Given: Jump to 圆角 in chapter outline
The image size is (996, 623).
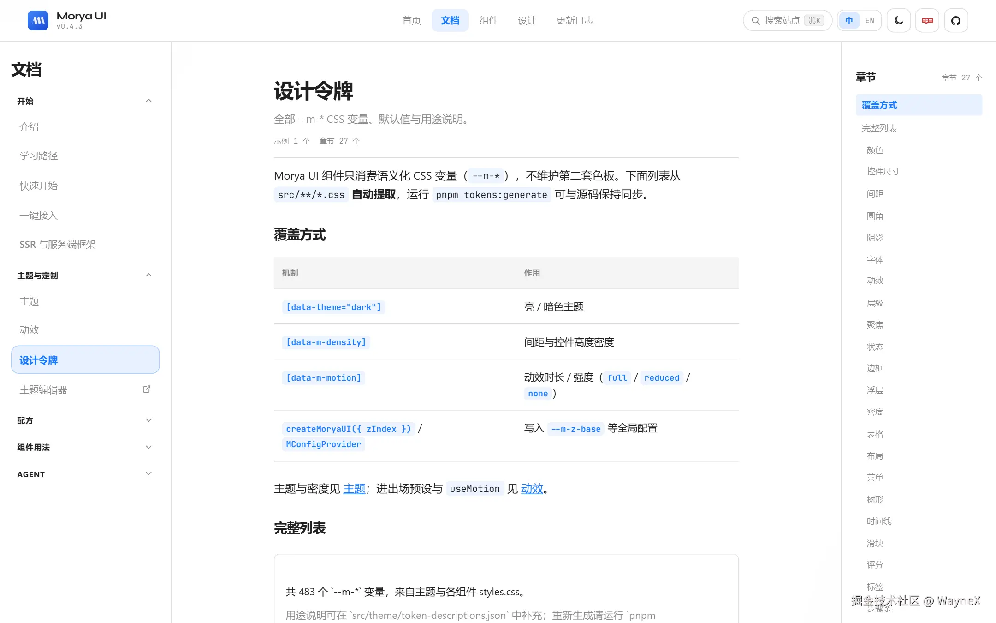Looking at the screenshot, I should [875, 216].
